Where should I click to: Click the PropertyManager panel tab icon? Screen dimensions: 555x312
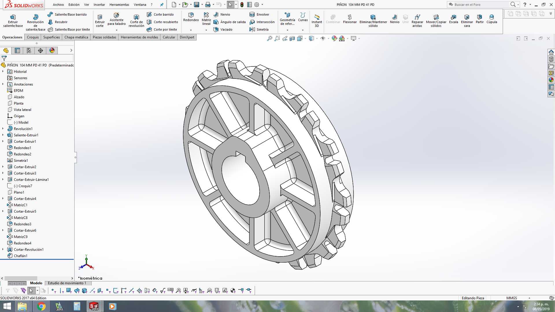click(x=17, y=51)
